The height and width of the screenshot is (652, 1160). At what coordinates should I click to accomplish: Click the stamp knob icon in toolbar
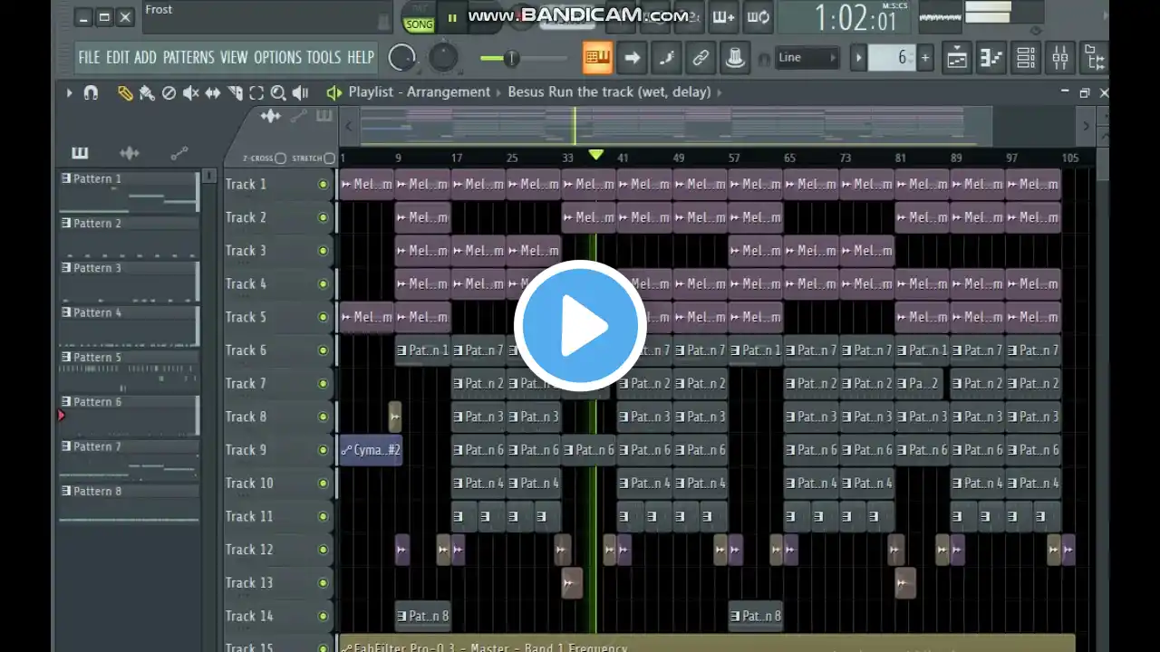click(735, 57)
